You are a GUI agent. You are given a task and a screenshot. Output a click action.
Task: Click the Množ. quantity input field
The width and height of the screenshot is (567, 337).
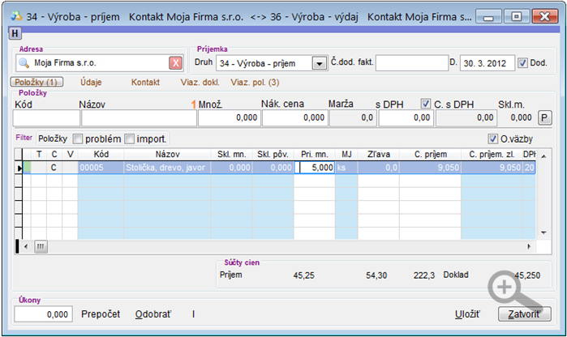coord(230,118)
